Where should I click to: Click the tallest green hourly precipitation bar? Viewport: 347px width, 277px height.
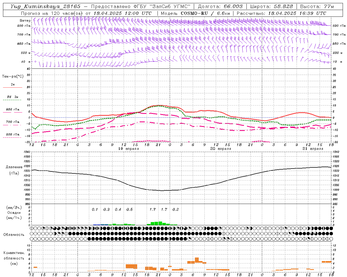(160, 223)
